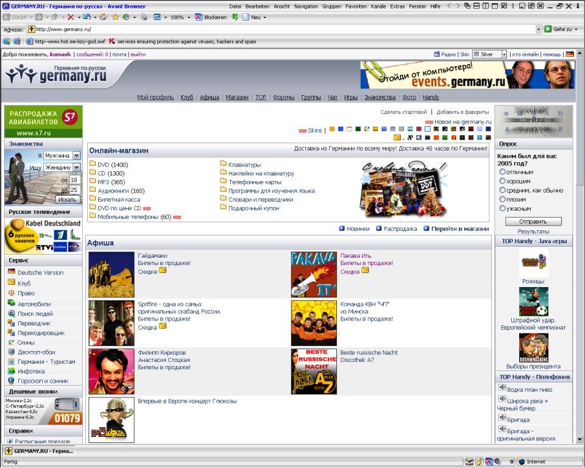Click the выйти logout link
This screenshot has height=468, width=585.
(x=138, y=54)
